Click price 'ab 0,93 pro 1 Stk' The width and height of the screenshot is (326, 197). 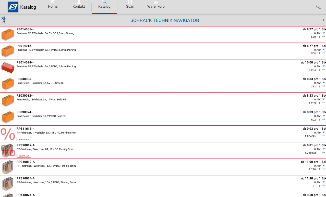314,129
